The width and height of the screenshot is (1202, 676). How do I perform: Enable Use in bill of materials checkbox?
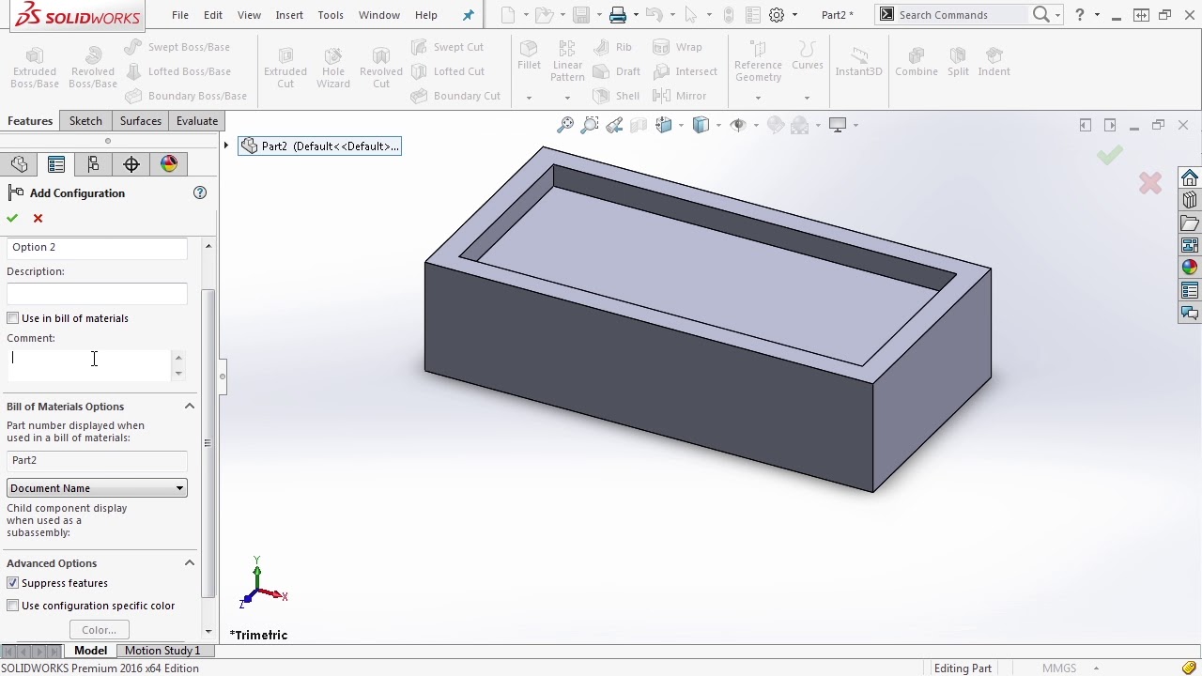(x=13, y=318)
